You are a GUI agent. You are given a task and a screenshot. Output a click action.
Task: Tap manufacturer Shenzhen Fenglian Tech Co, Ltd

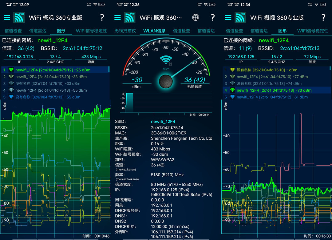click(x=181, y=138)
